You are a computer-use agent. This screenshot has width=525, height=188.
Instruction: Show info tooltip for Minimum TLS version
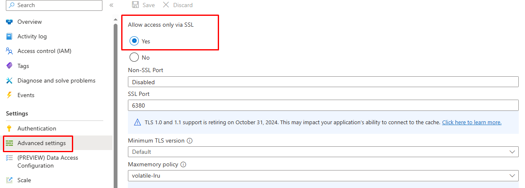(189, 141)
